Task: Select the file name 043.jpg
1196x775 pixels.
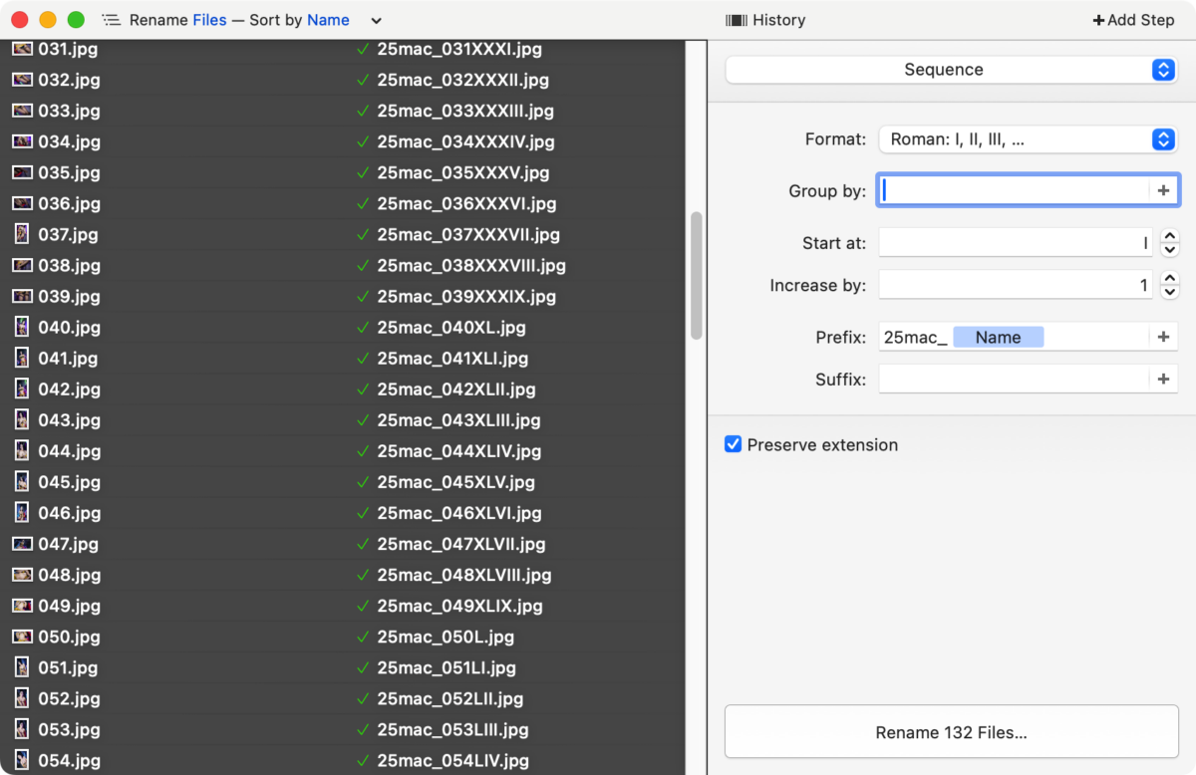Action: click(x=70, y=419)
